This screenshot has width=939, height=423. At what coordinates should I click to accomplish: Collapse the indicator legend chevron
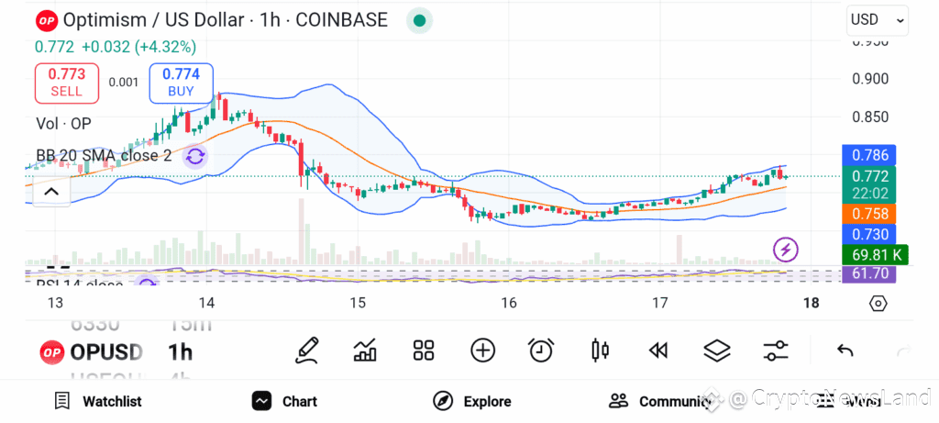51,192
